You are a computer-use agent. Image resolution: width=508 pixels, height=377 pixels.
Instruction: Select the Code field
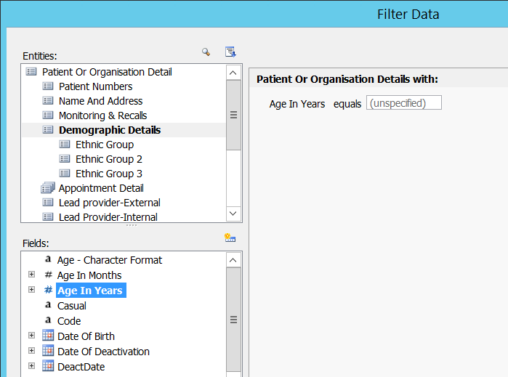pyautogui.click(x=69, y=321)
